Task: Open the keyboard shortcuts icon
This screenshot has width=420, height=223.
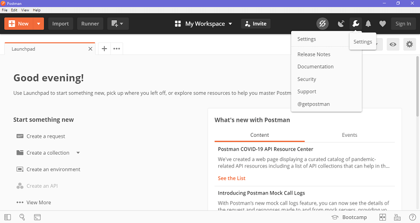Action: [x=397, y=217]
